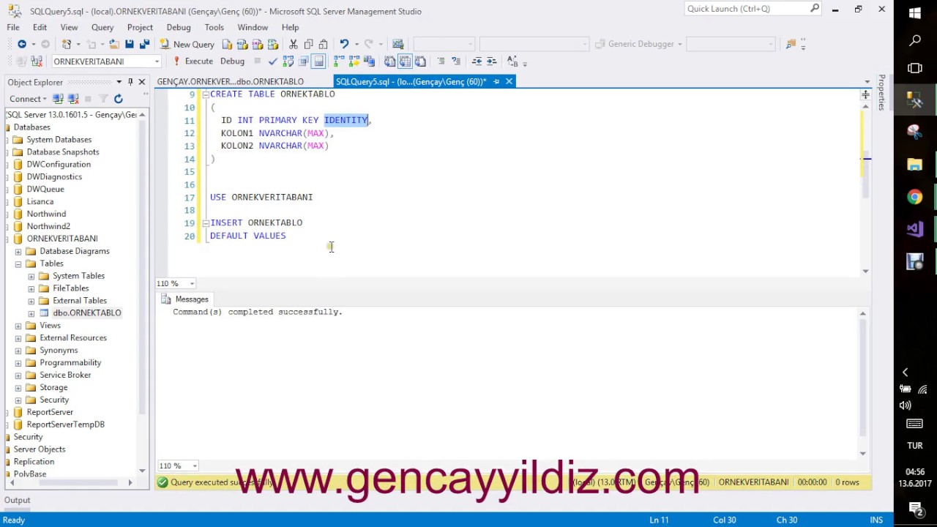Click the Parse checkmark icon

(x=273, y=61)
